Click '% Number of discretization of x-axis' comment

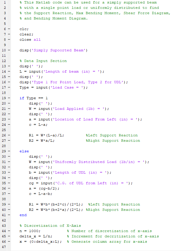[109, 231]
